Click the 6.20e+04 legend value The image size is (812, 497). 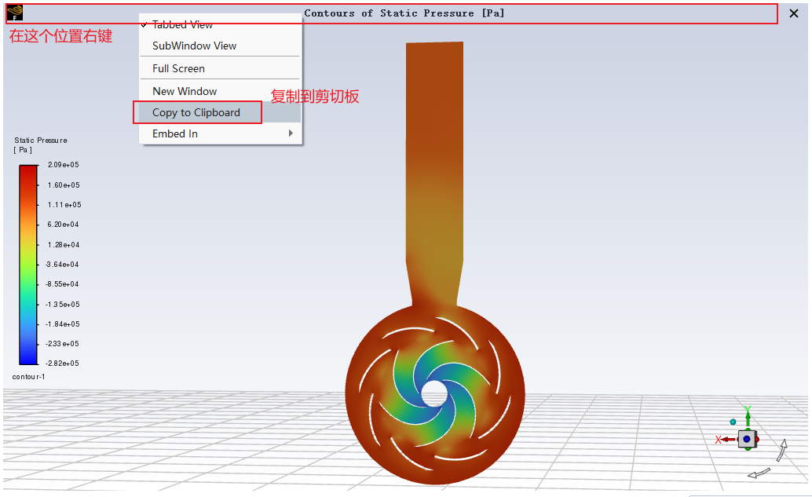[x=63, y=225]
